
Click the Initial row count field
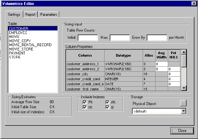[88, 38]
